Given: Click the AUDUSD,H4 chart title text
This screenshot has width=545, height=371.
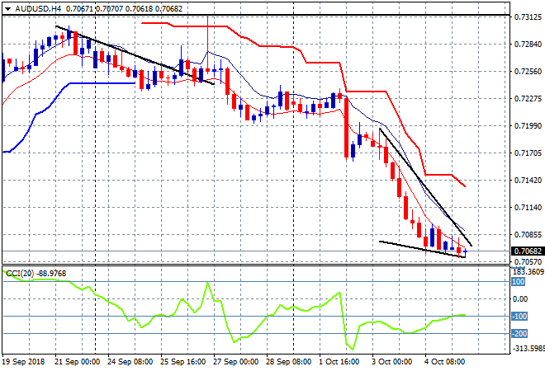Looking at the screenshot, I should (38, 9).
